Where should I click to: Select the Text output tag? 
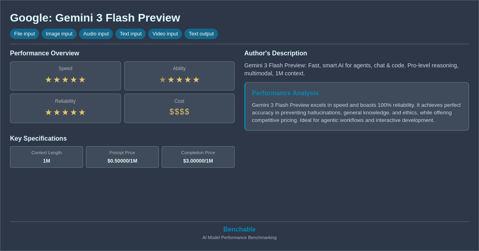201,34
